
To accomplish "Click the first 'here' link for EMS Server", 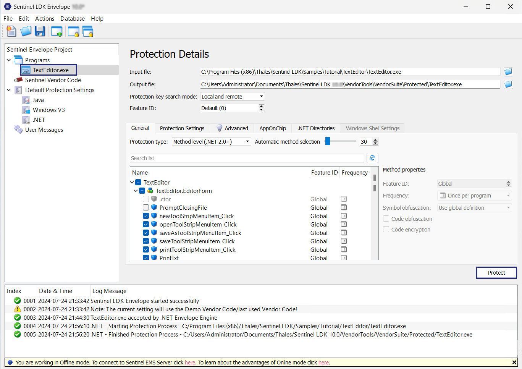I will (190, 363).
